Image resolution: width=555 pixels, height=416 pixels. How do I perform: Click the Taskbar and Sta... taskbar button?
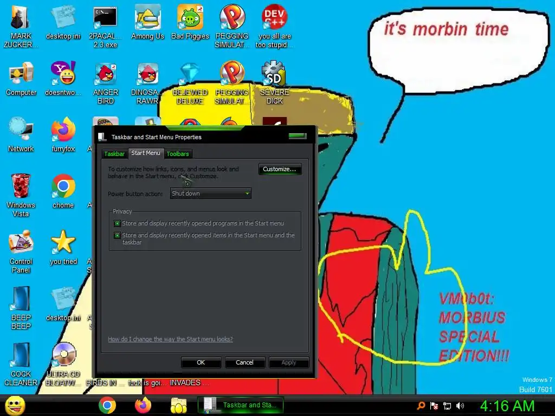click(241, 405)
